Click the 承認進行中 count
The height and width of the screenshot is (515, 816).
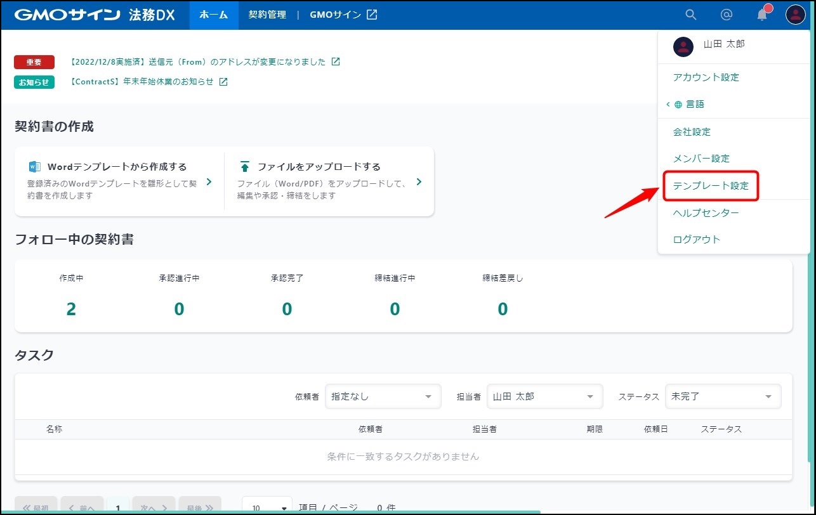(x=179, y=309)
